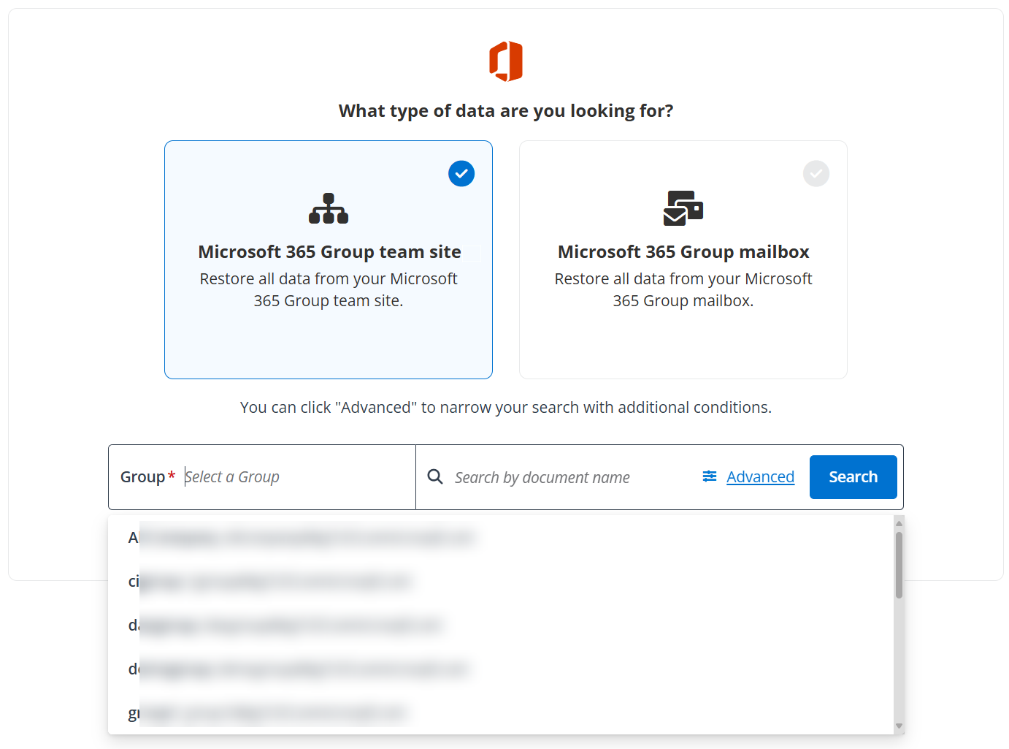This screenshot has width=1009, height=749.
Task: Pick the group option starting with "ci"
Action: click(270, 582)
